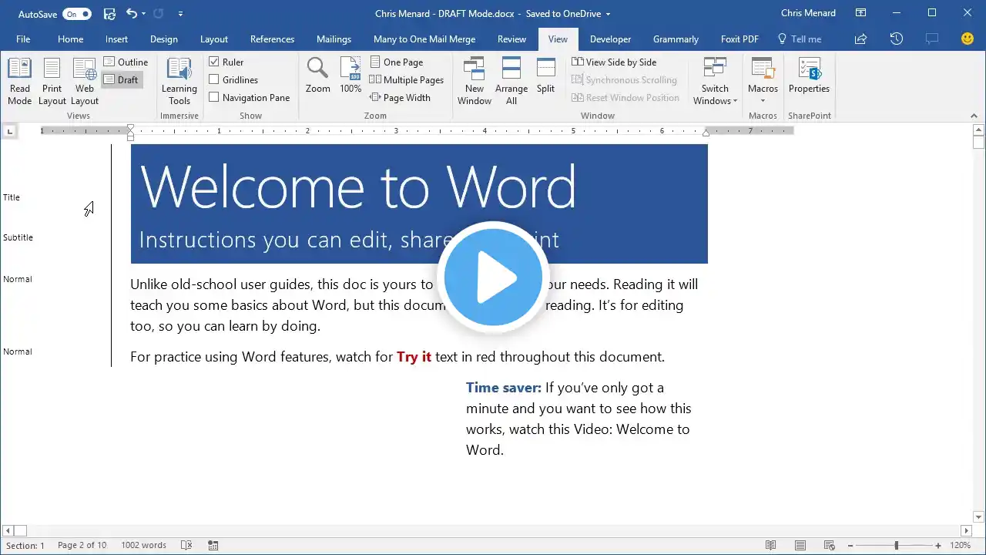Click the proofing errors status icon
This screenshot has height=555, width=986.
point(186,545)
